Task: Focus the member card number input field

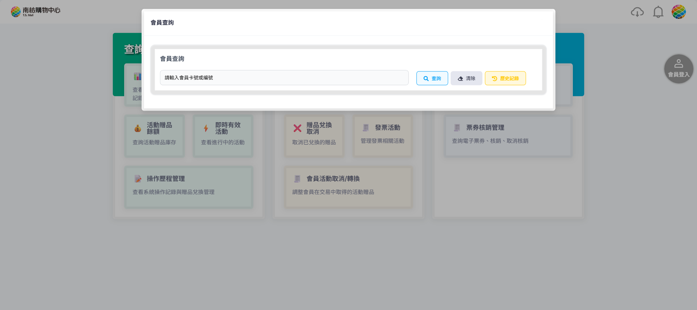Action: click(284, 78)
